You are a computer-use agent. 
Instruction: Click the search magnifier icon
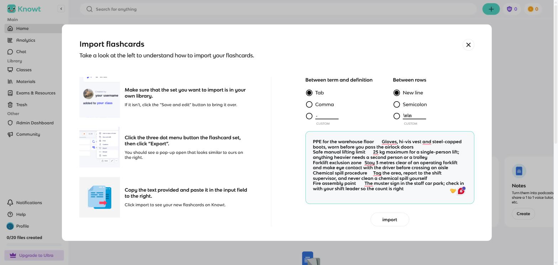[90, 9]
